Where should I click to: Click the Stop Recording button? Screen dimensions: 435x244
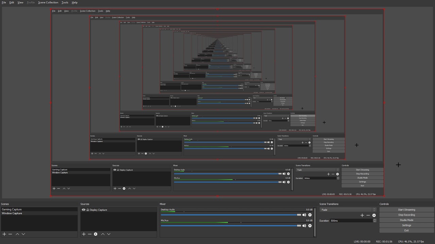(x=406, y=215)
